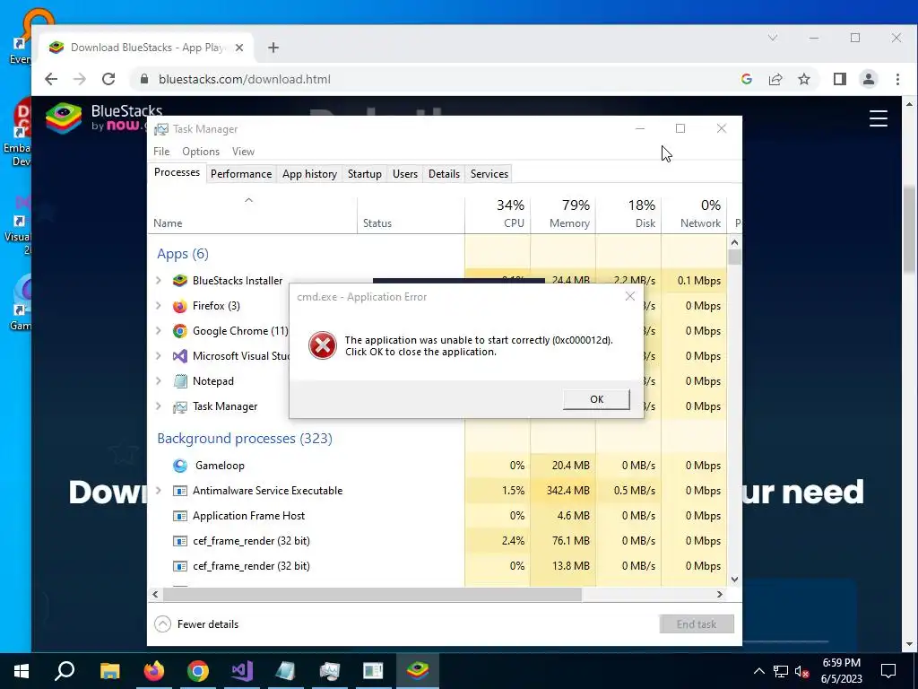The height and width of the screenshot is (689, 918).
Task: Click Chrome's back navigation arrow
Action: [x=51, y=79]
